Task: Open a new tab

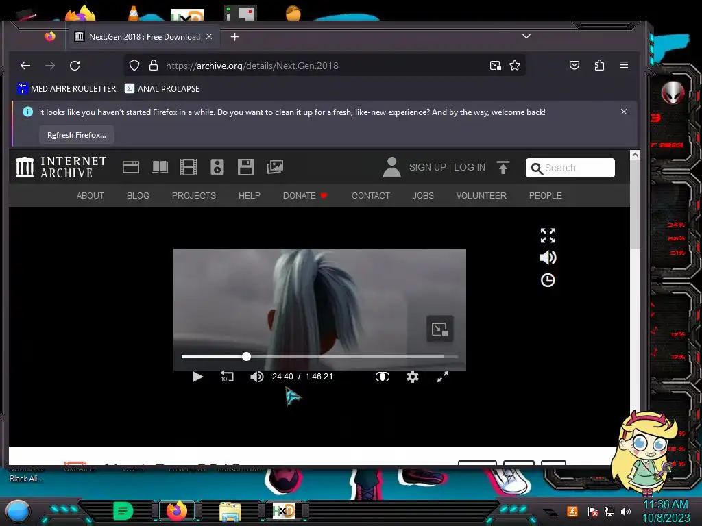Action: [234, 37]
